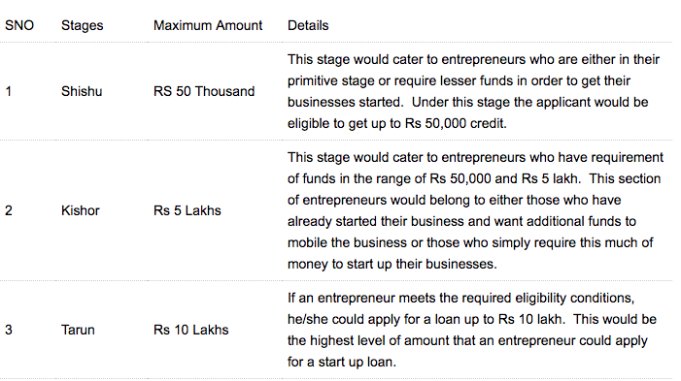Click the Kishor details paragraph
The image size is (681, 381).
475,210
